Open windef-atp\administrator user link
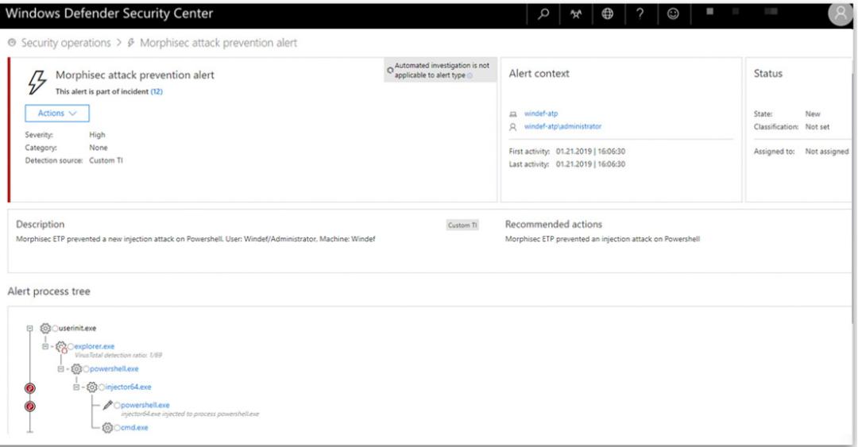The height and width of the screenshot is (447, 858). point(562,126)
